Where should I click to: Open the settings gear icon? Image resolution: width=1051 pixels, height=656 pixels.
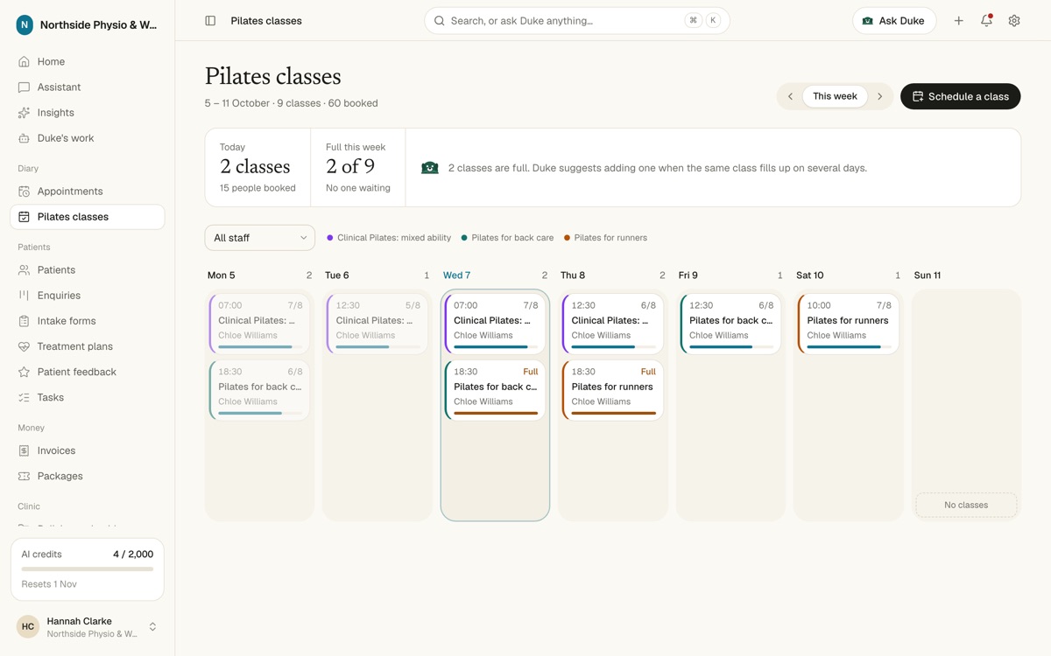[x=1014, y=21]
